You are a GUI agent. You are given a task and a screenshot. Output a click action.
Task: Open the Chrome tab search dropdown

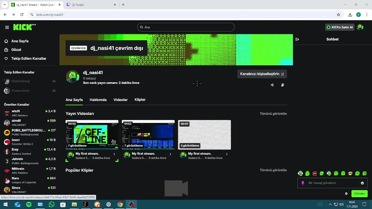(4, 5)
